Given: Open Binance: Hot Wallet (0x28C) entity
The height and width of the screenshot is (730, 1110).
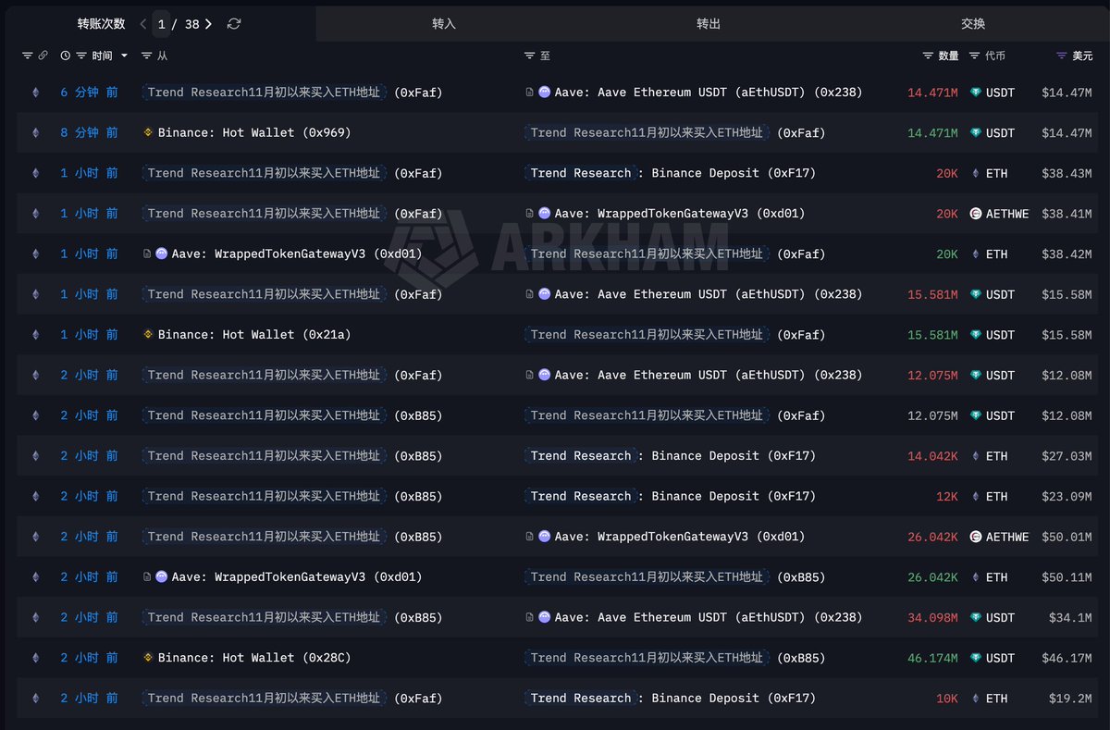Looking at the screenshot, I should coord(254,658).
